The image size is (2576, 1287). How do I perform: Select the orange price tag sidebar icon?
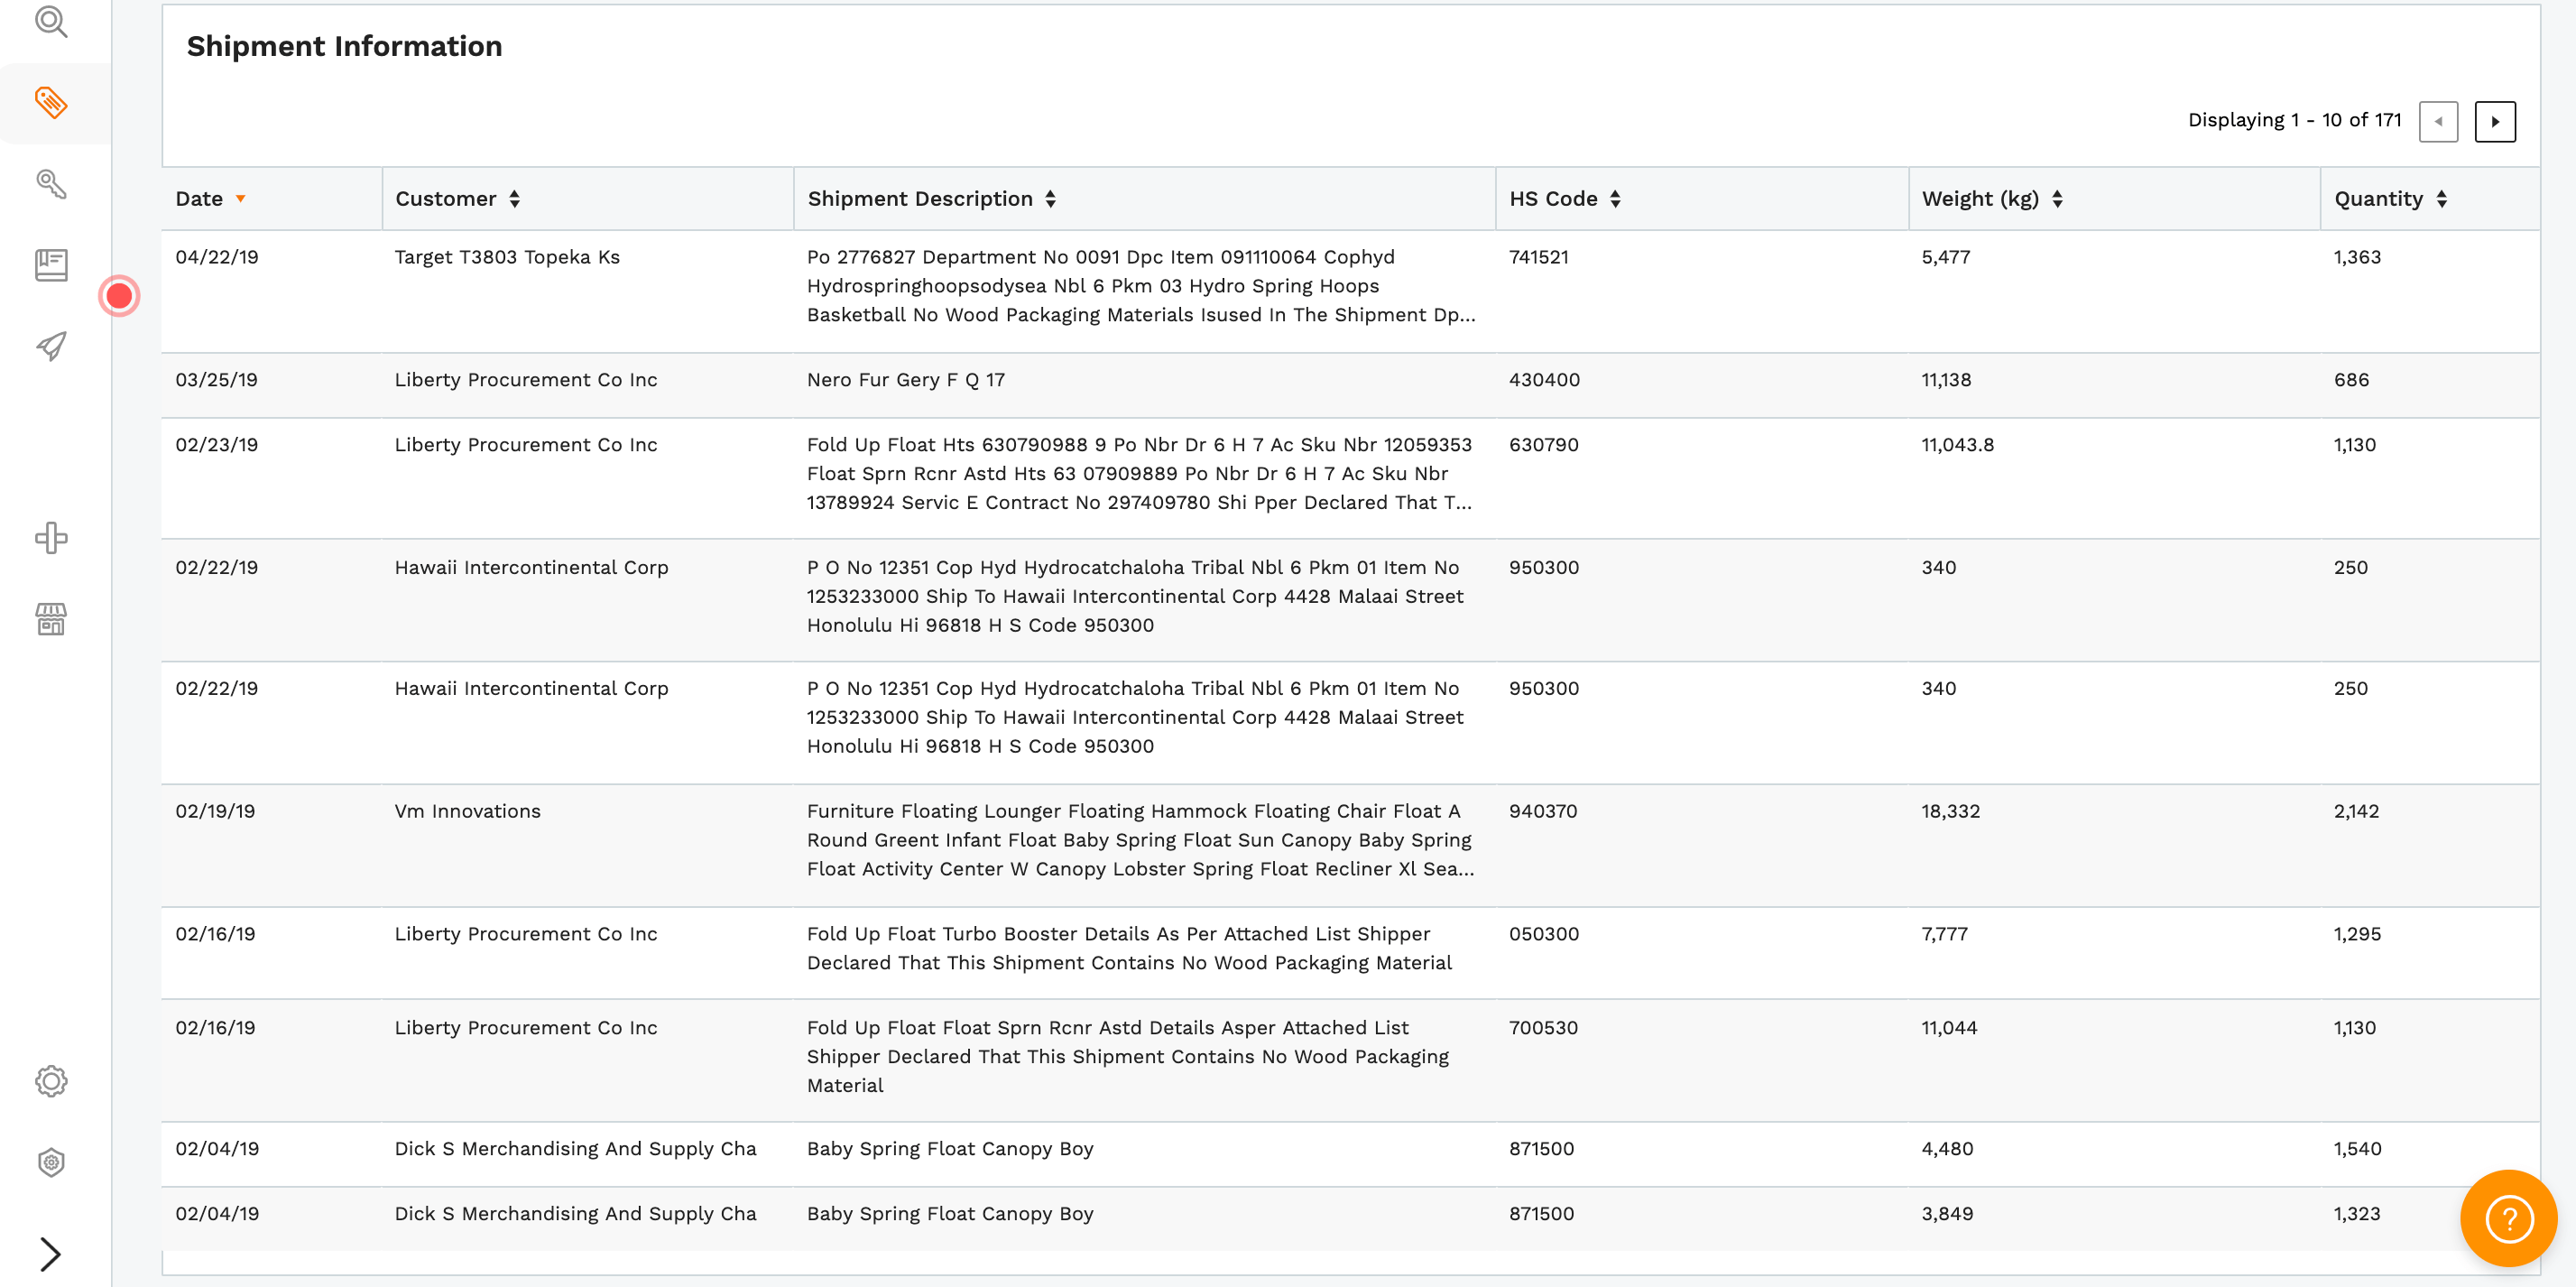(51, 102)
